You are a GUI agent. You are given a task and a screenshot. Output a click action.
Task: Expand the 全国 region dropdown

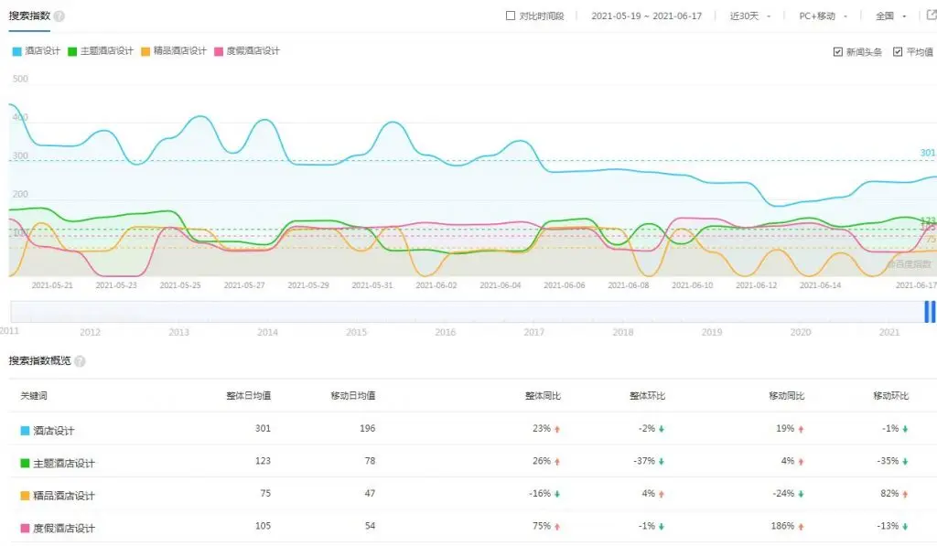point(890,16)
